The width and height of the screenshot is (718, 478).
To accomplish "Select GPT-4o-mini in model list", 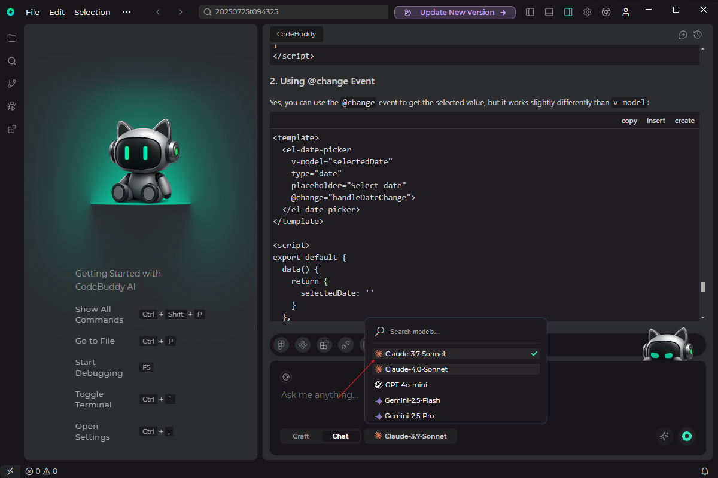I will point(456,385).
